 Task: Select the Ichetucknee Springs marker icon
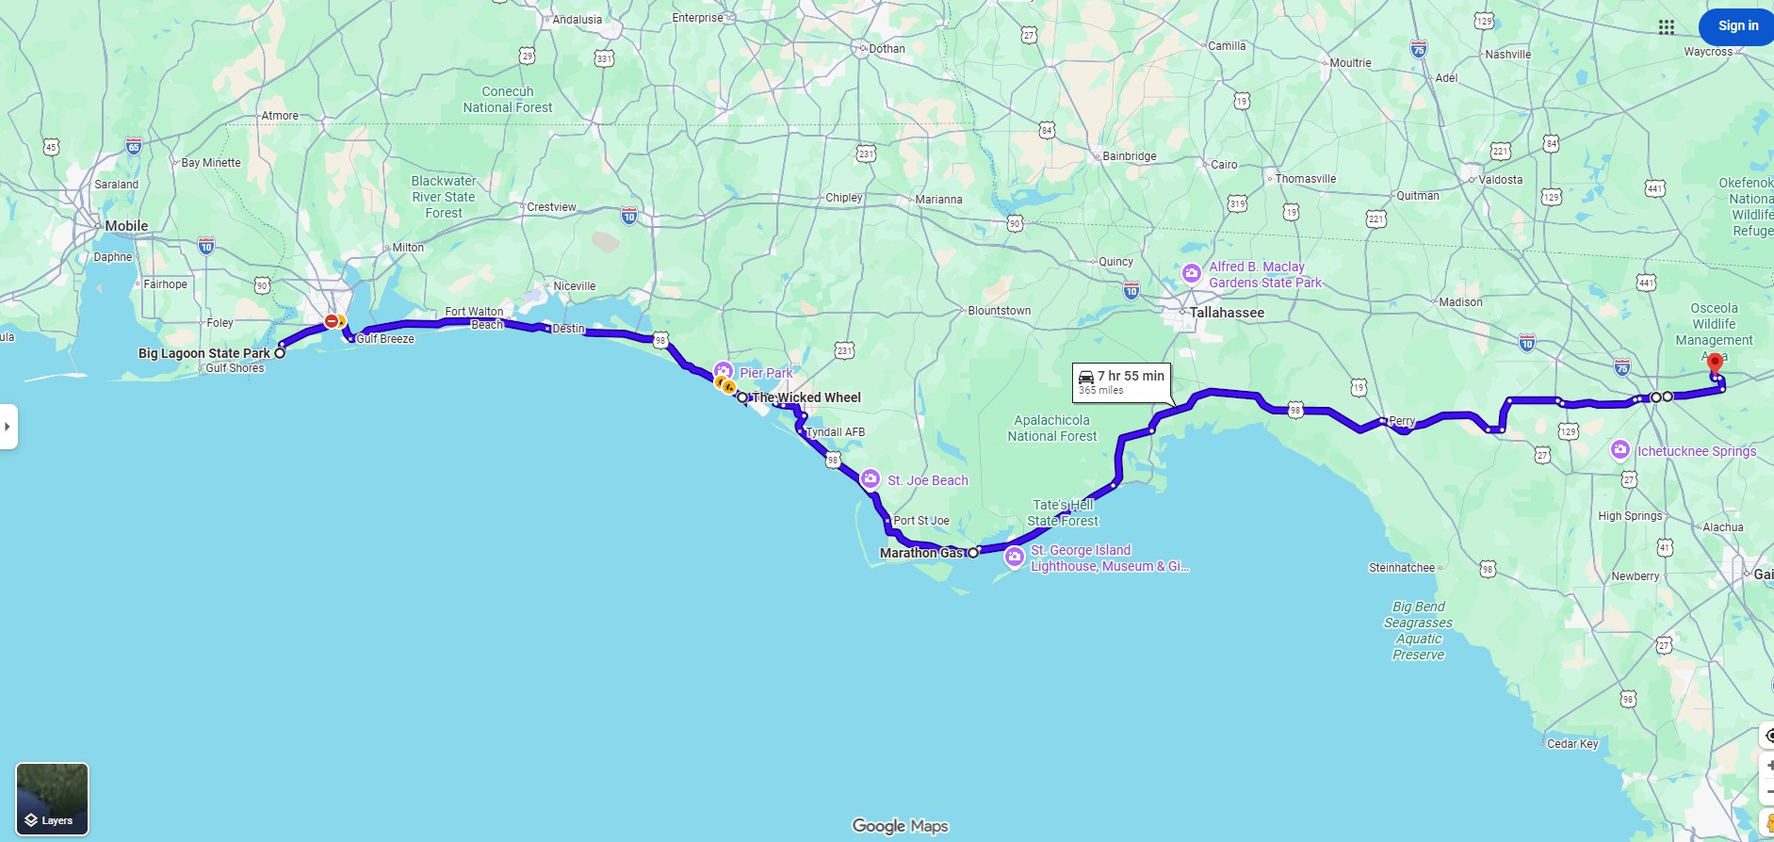(x=1619, y=450)
